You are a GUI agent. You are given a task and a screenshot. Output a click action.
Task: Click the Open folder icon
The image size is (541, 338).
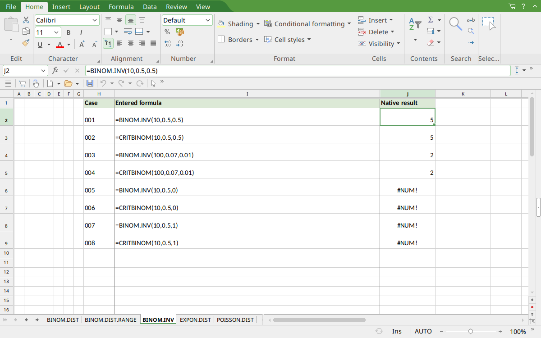(69, 83)
